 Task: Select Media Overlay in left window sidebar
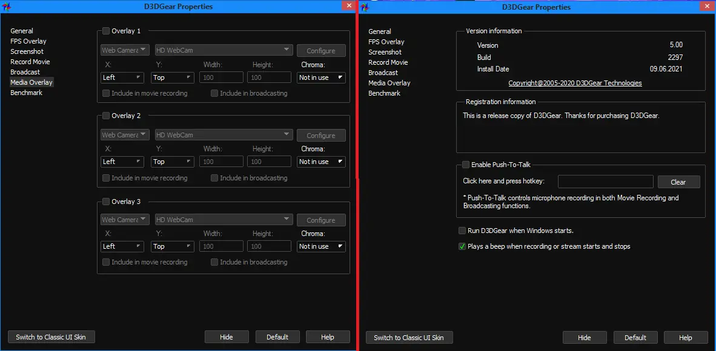click(31, 83)
